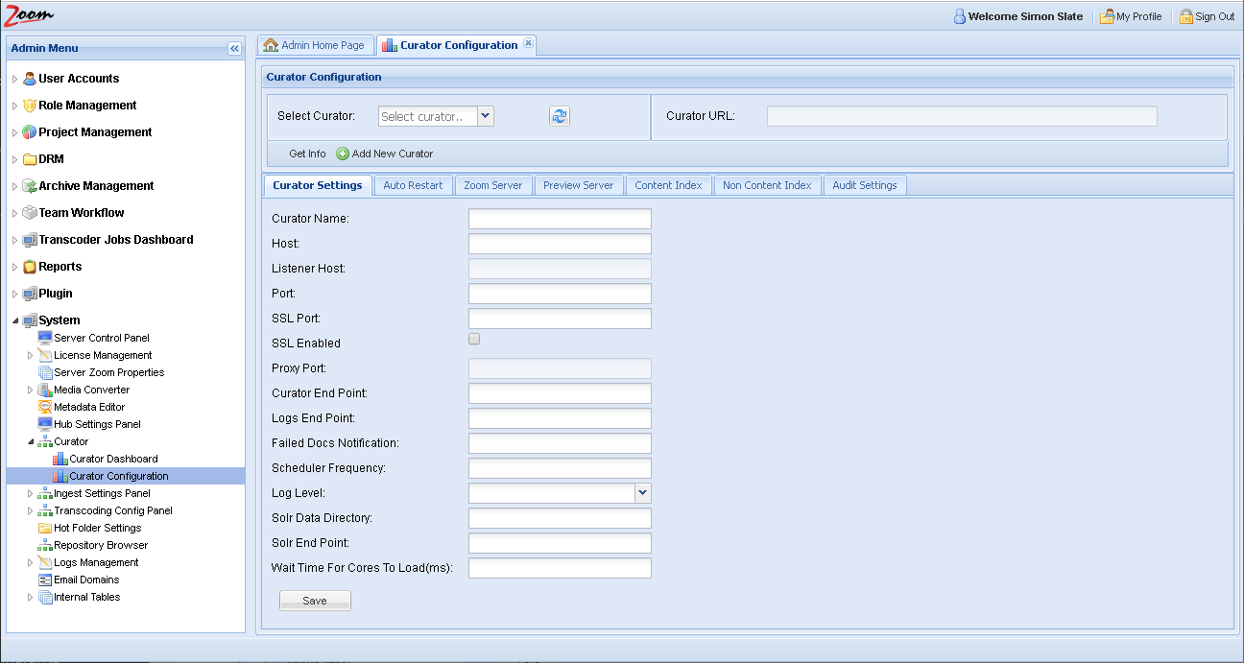This screenshot has height=663, width=1244.
Task: Click the User Accounts icon
Action: tap(30, 79)
